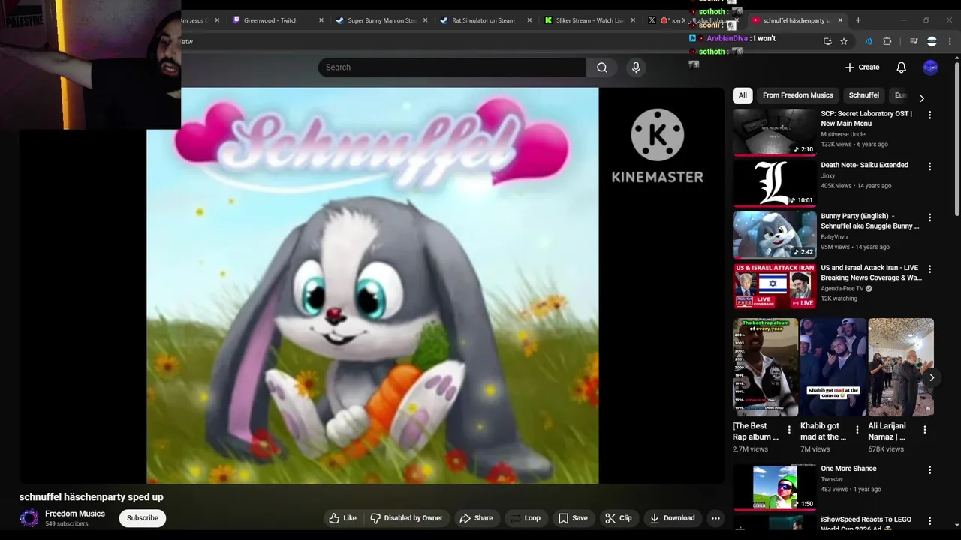Open SCP Secret Laboratory OST thumbnail
Image resolution: width=961 pixels, height=540 pixels.
pyautogui.click(x=774, y=132)
